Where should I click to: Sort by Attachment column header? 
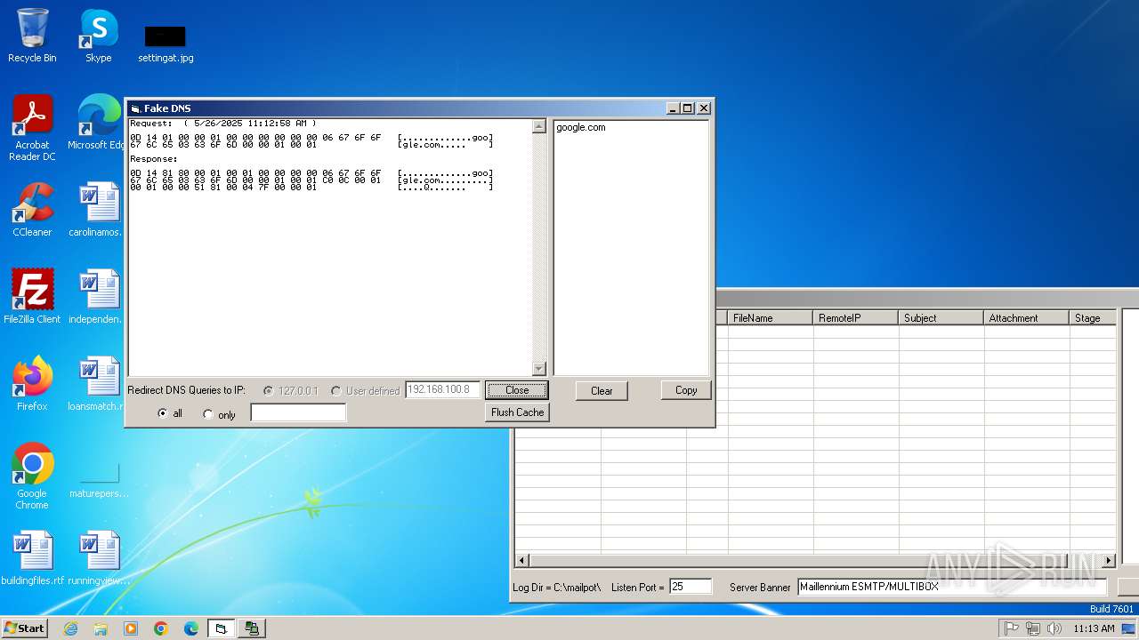point(1027,317)
